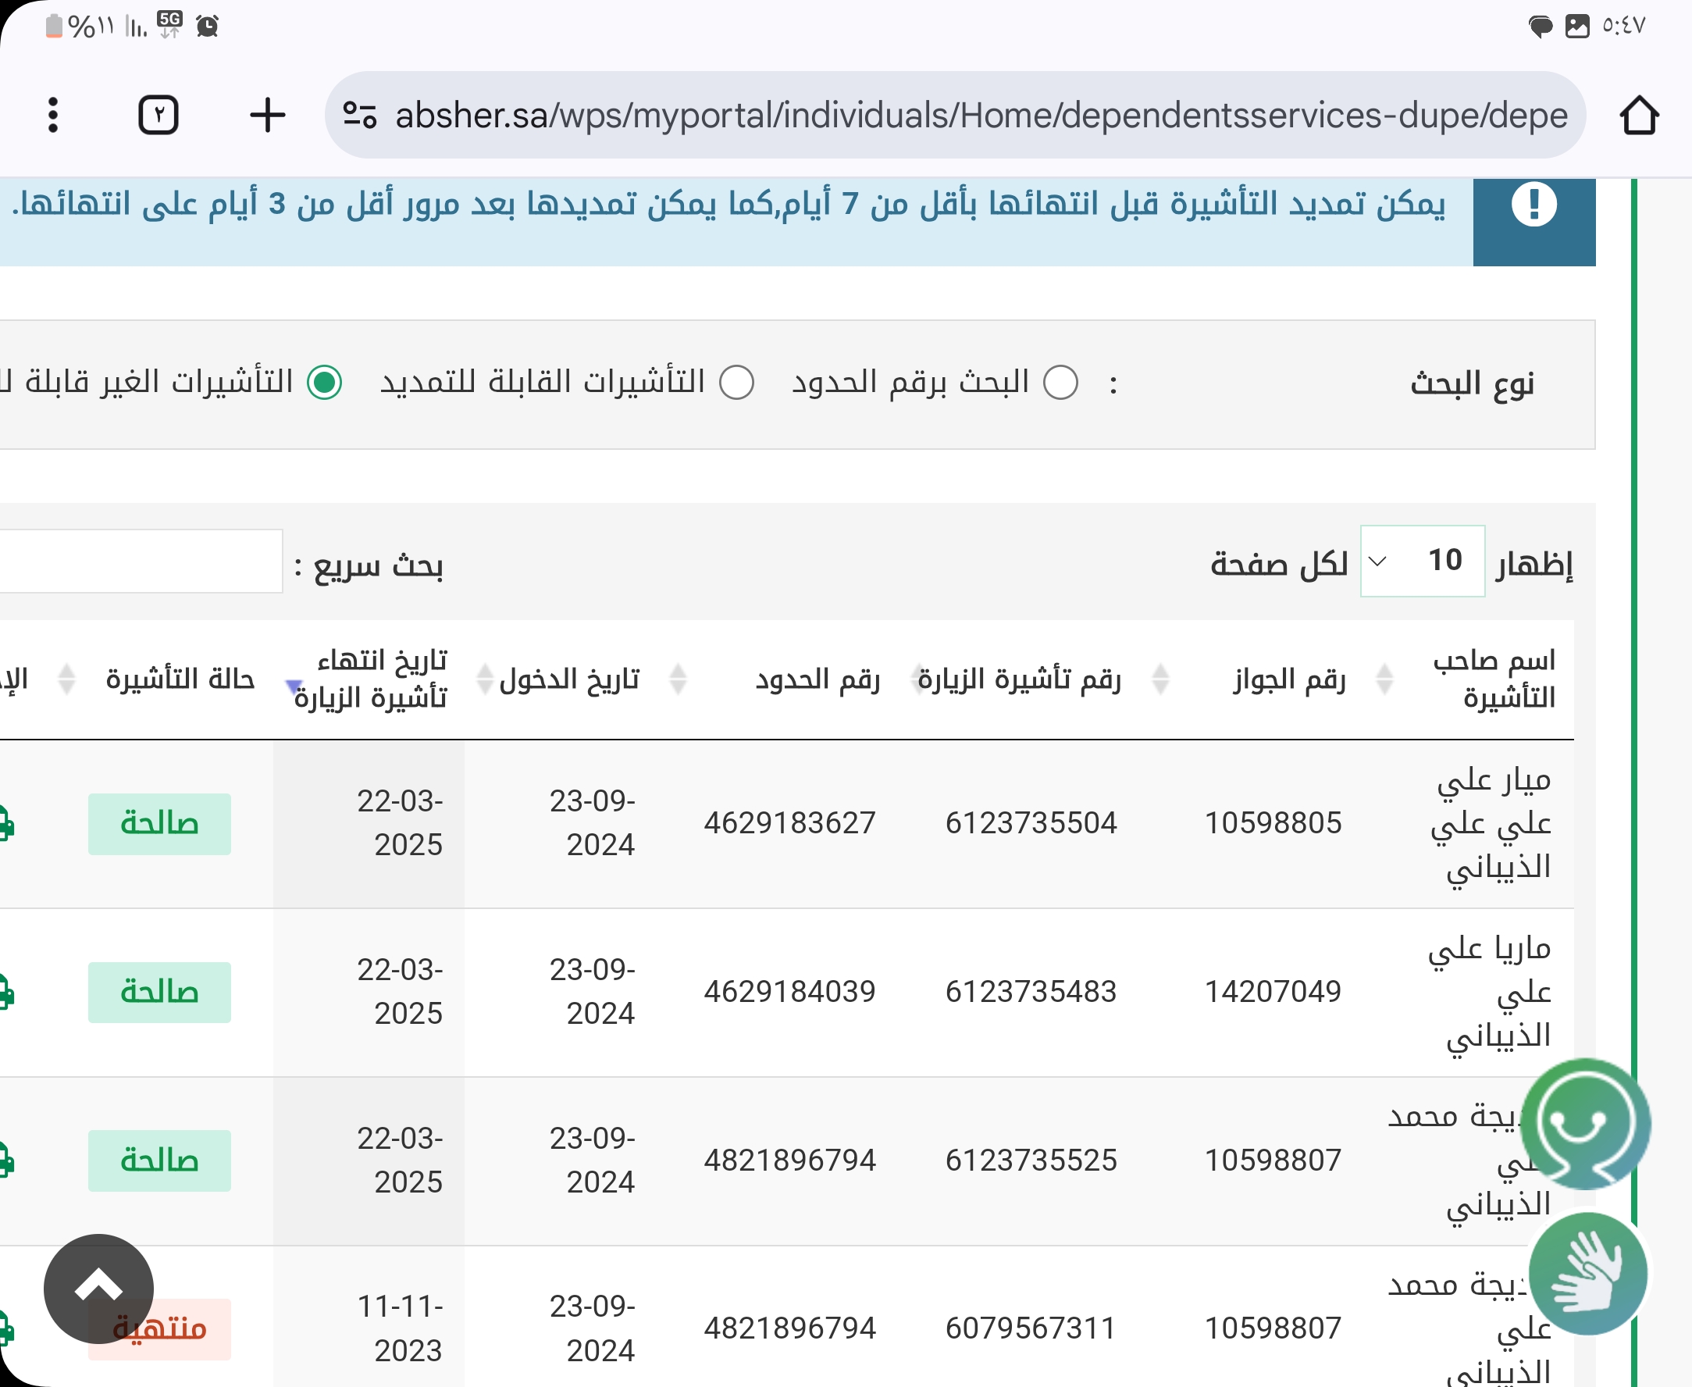Click the print icon in the first visa row
Screen dimensions: 1692x1387
click(5, 824)
